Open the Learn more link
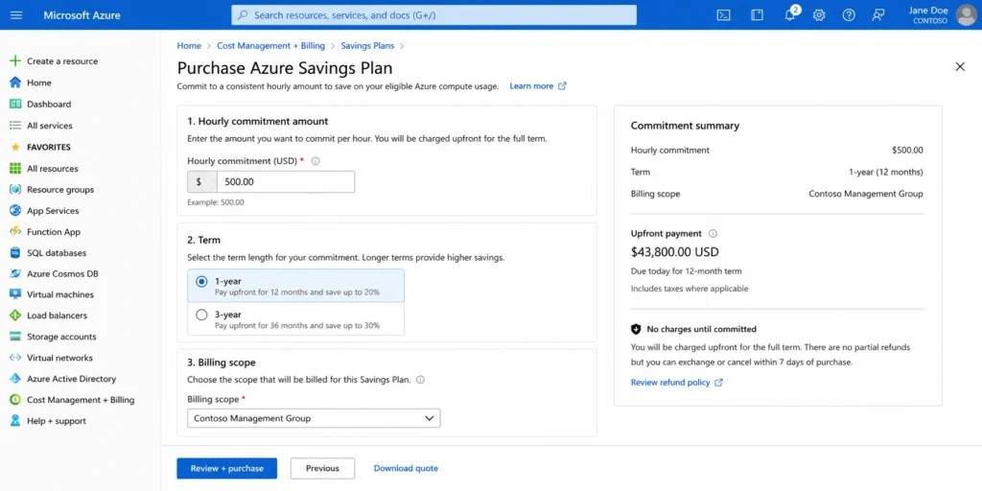This screenshot has width=982, height=491. [x=538, y=86]
